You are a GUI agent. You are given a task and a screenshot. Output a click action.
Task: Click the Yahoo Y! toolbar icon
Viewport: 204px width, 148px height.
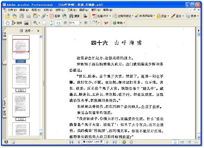[x=106, y=23]
